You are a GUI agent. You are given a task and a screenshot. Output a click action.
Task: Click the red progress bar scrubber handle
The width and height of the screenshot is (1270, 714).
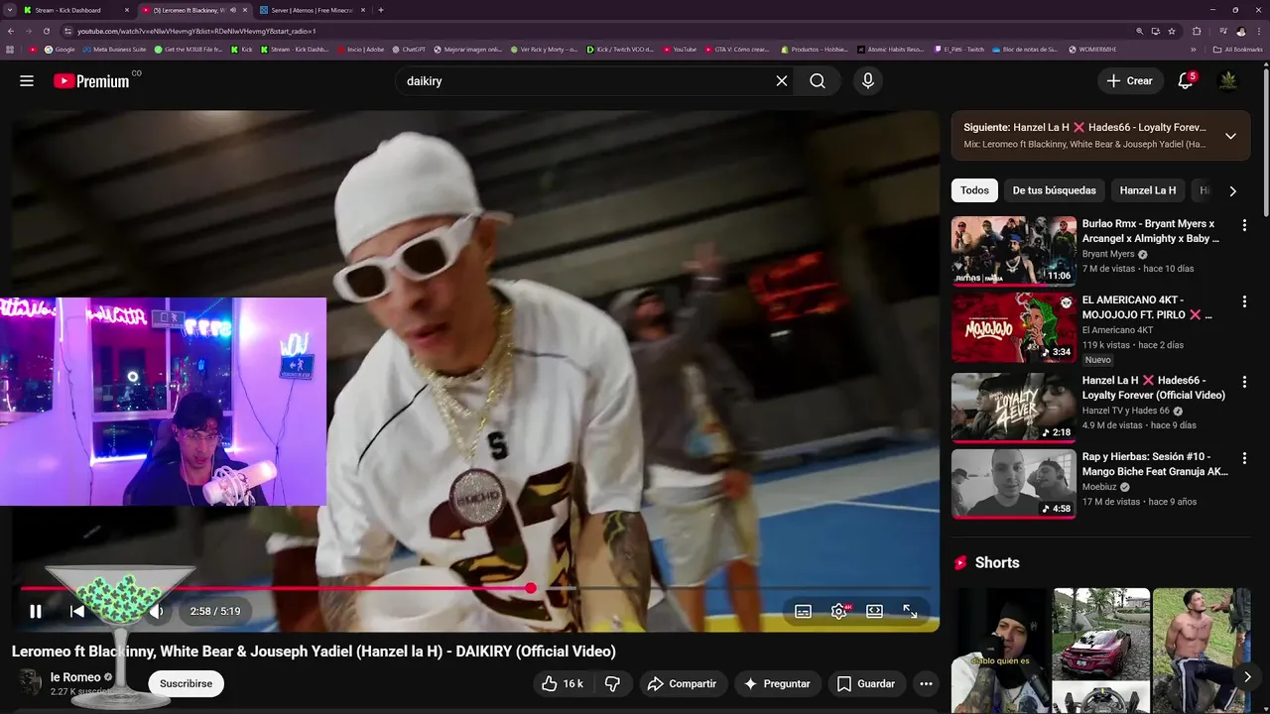[x=531, y=588]
